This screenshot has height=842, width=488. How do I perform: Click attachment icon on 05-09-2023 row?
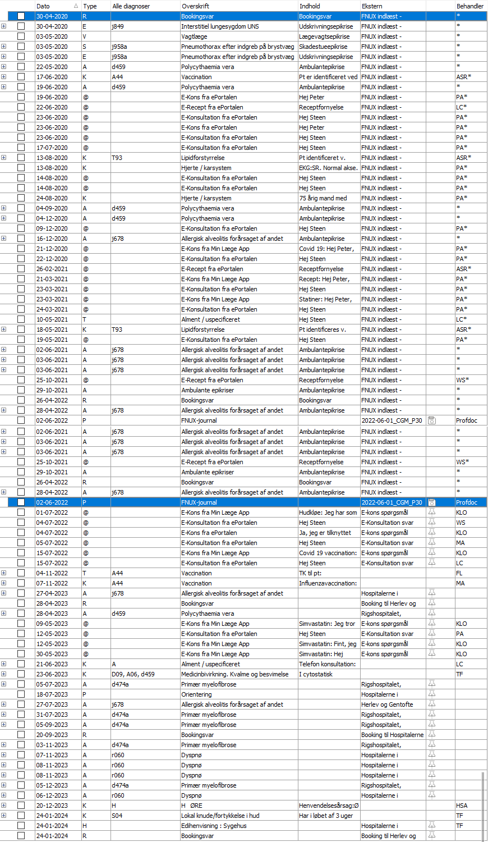click(x=432, y=725)
